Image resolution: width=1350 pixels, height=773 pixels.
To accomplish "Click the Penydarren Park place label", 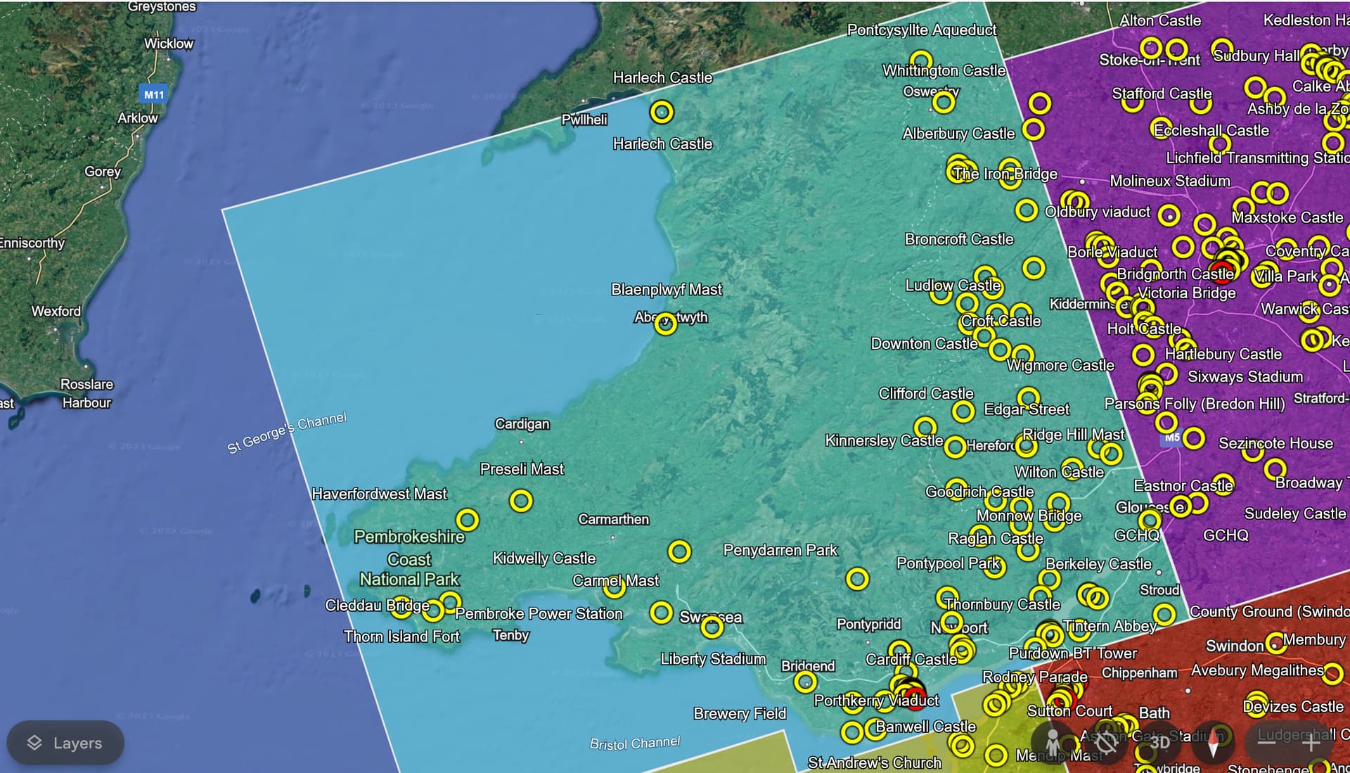I will [x=780, y=550].
